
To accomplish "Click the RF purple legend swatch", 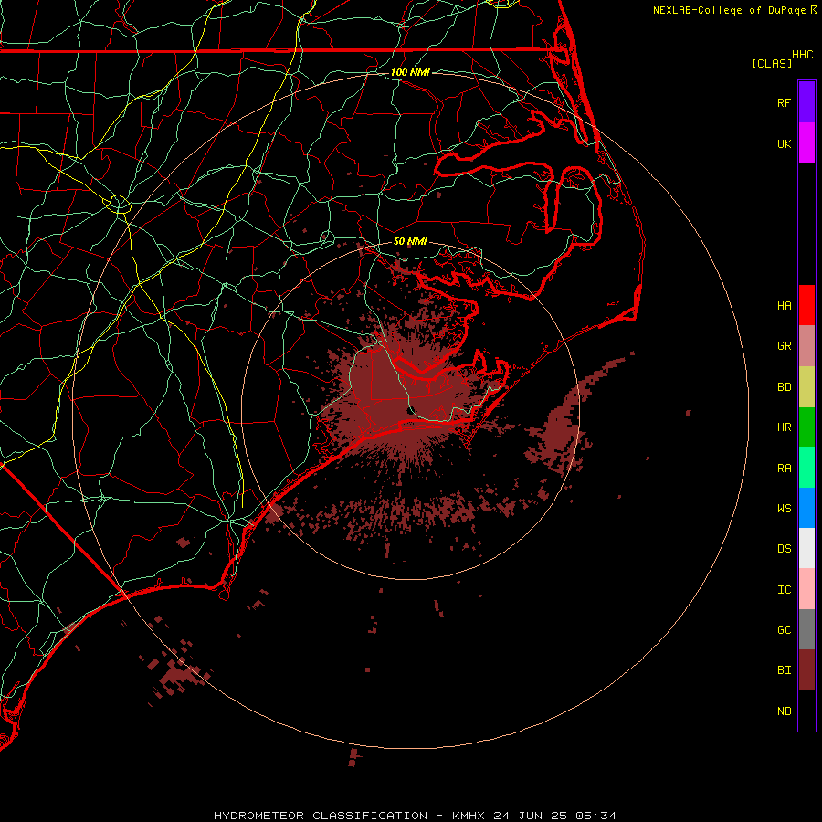I will tap(806, 102).
